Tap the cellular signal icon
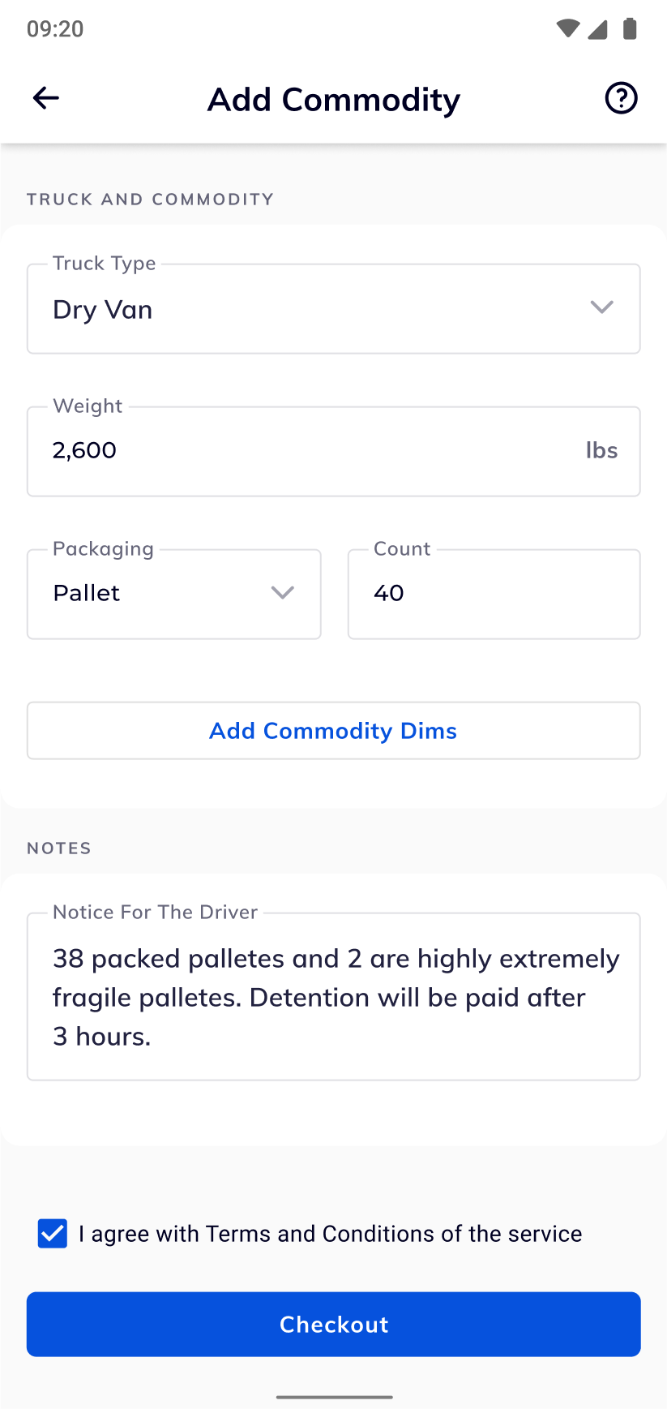This screenshot has height=1409, width=667. (598, 29)
